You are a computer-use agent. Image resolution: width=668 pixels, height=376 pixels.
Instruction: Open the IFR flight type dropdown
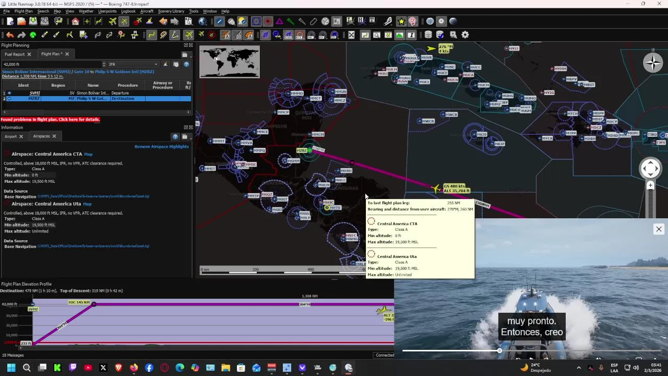(133, 64)
